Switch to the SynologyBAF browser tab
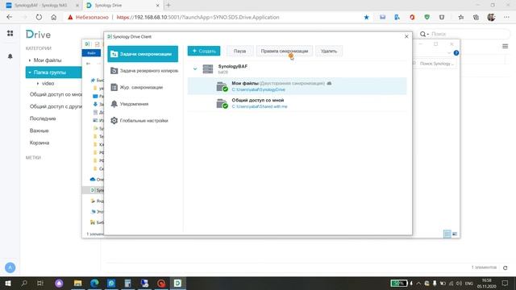 41,6
